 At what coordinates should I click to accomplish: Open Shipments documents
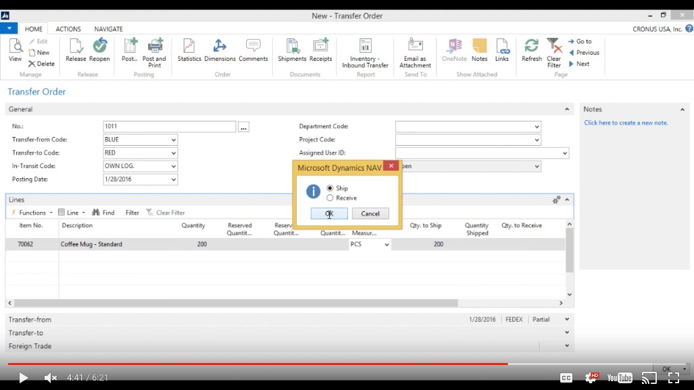point(292,50)
